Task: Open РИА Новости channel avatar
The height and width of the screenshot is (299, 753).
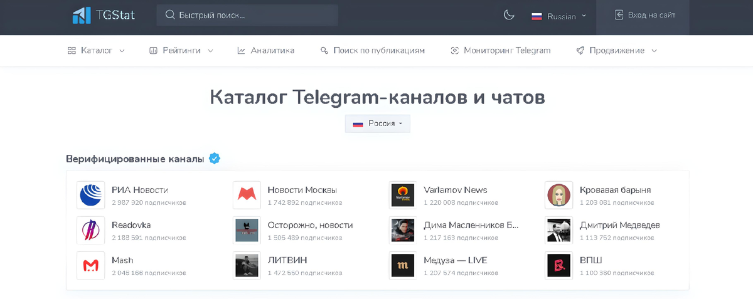Action: tap(90, 195)
